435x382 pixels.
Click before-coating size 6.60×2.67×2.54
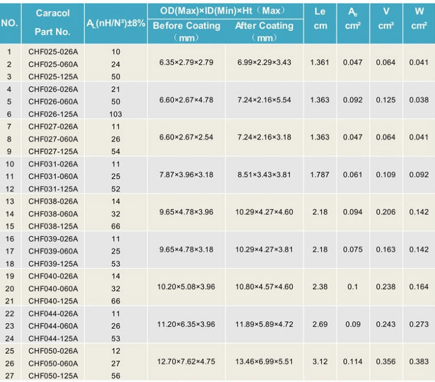point(186,137)
